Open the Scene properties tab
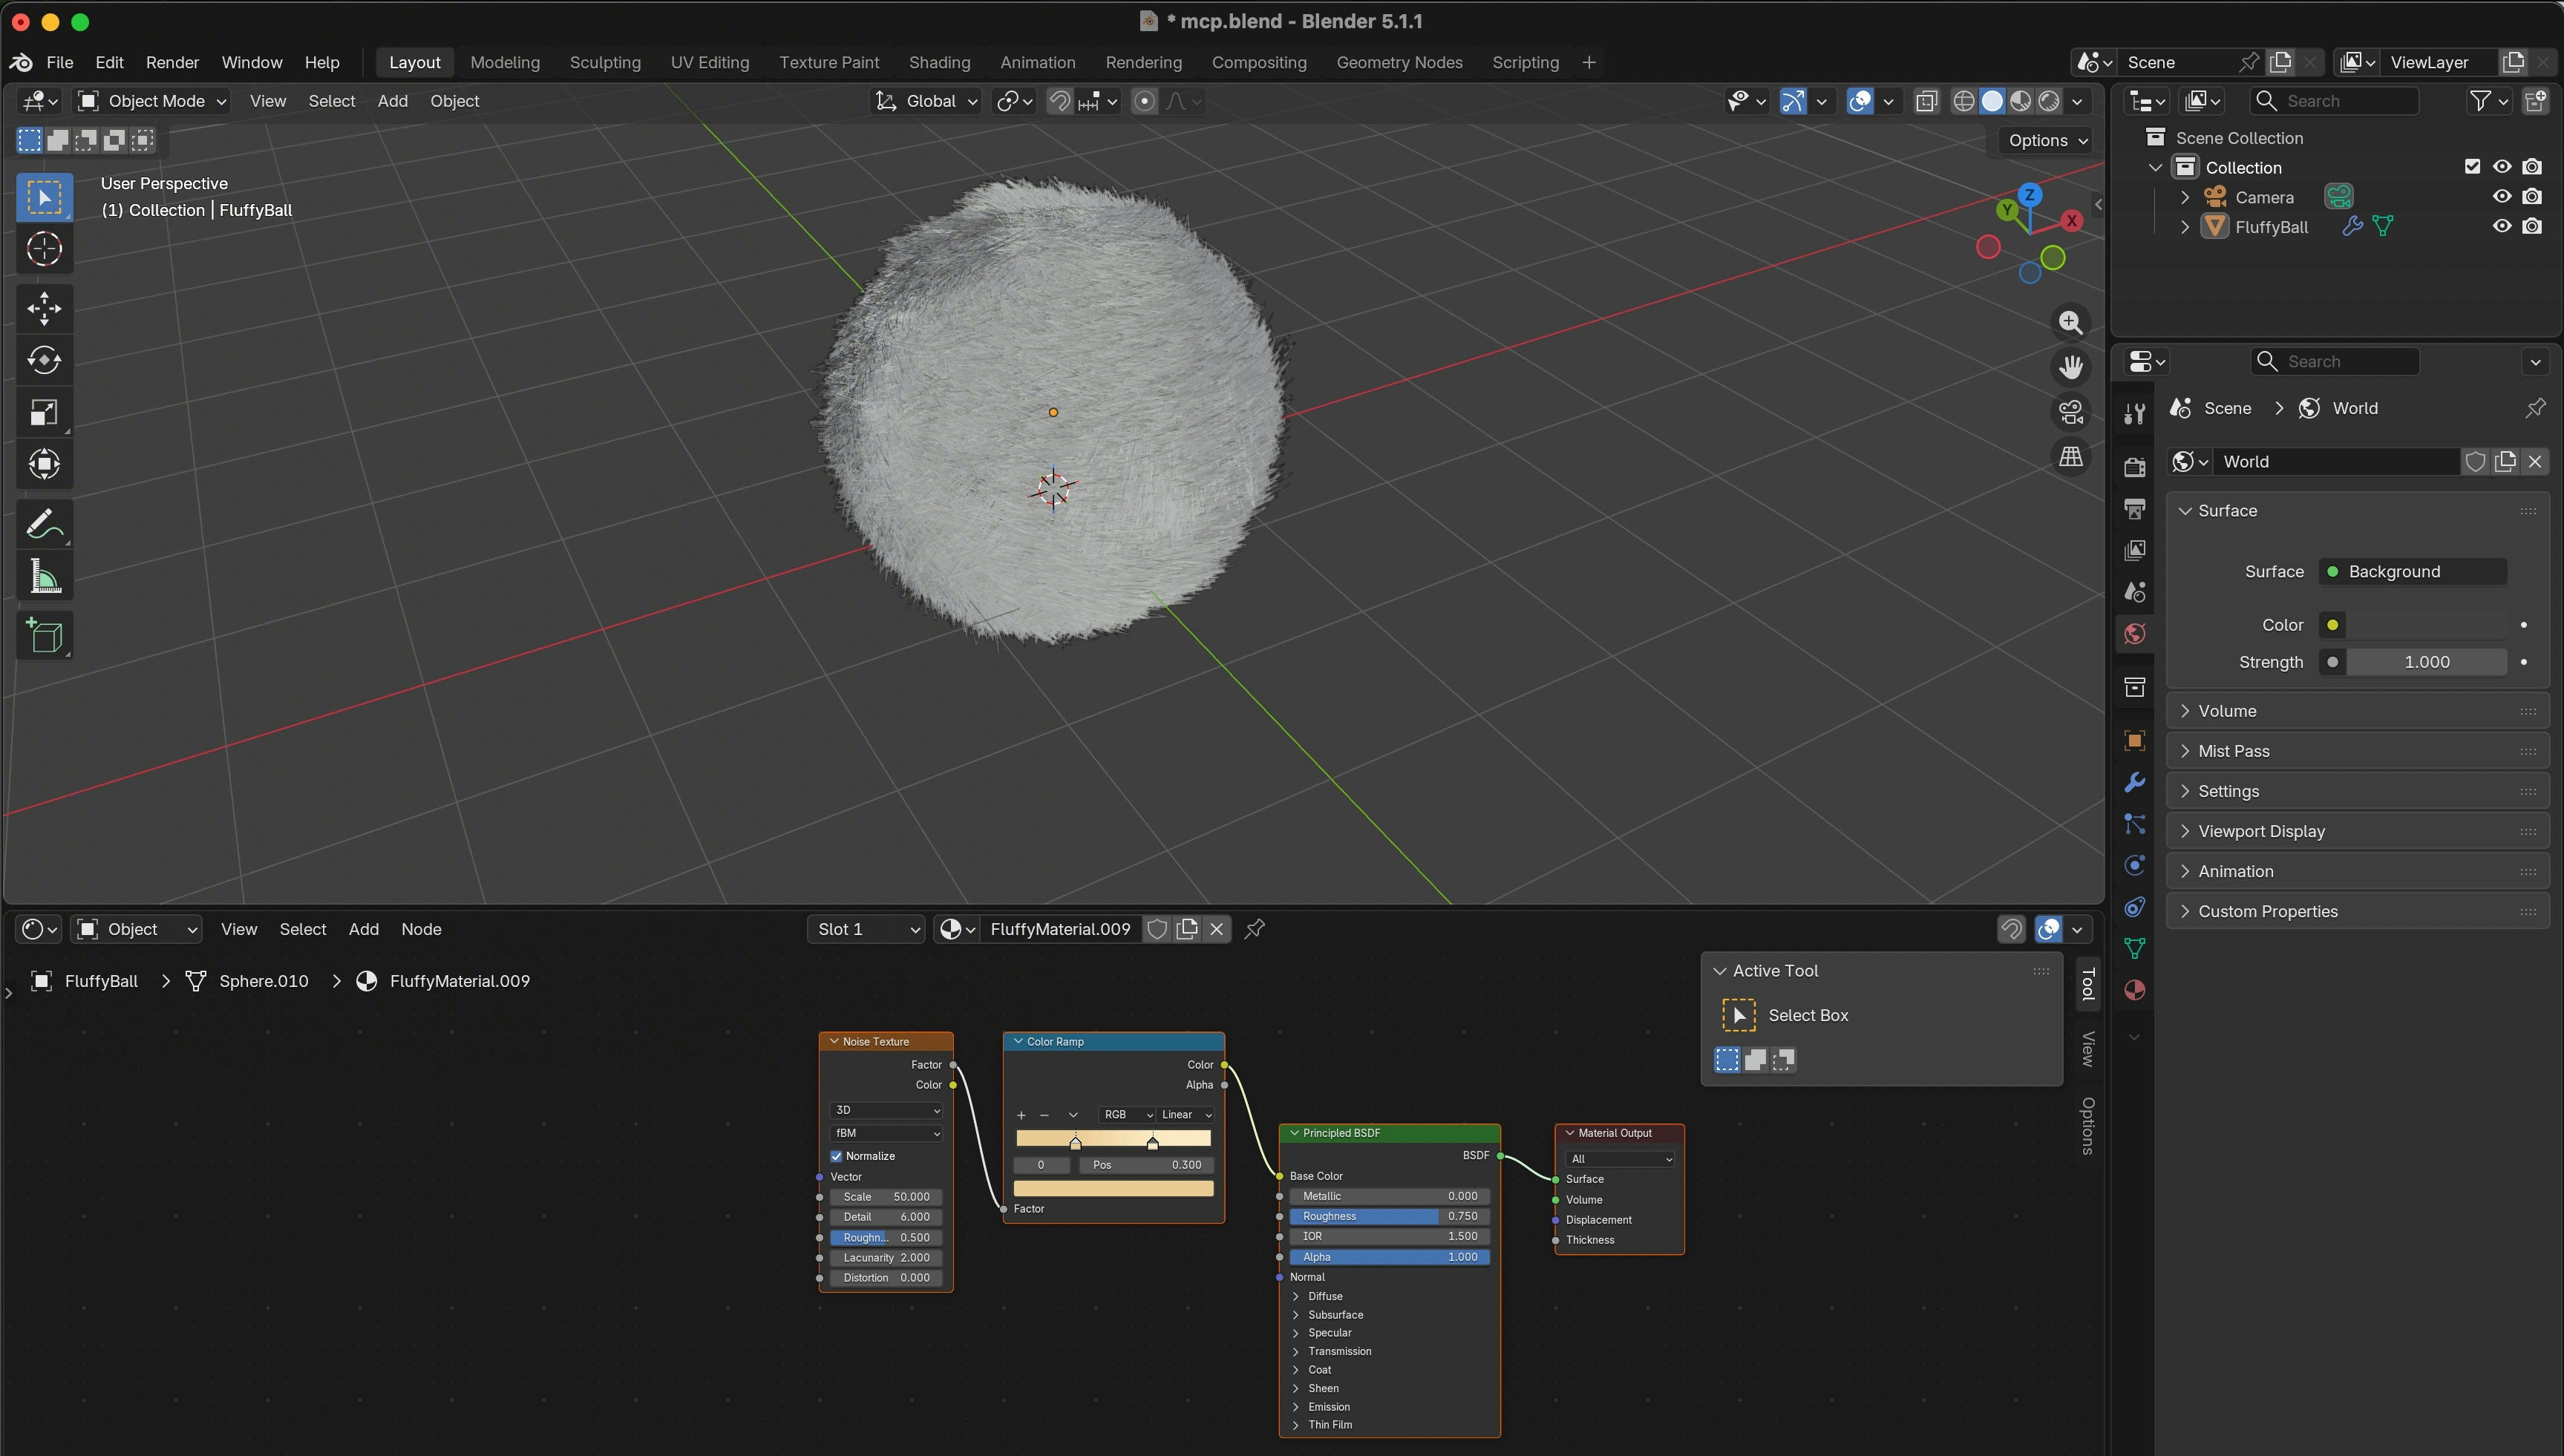Screen dimensions: 2564x1456 pyautogui.click(x=2134, y=592)
